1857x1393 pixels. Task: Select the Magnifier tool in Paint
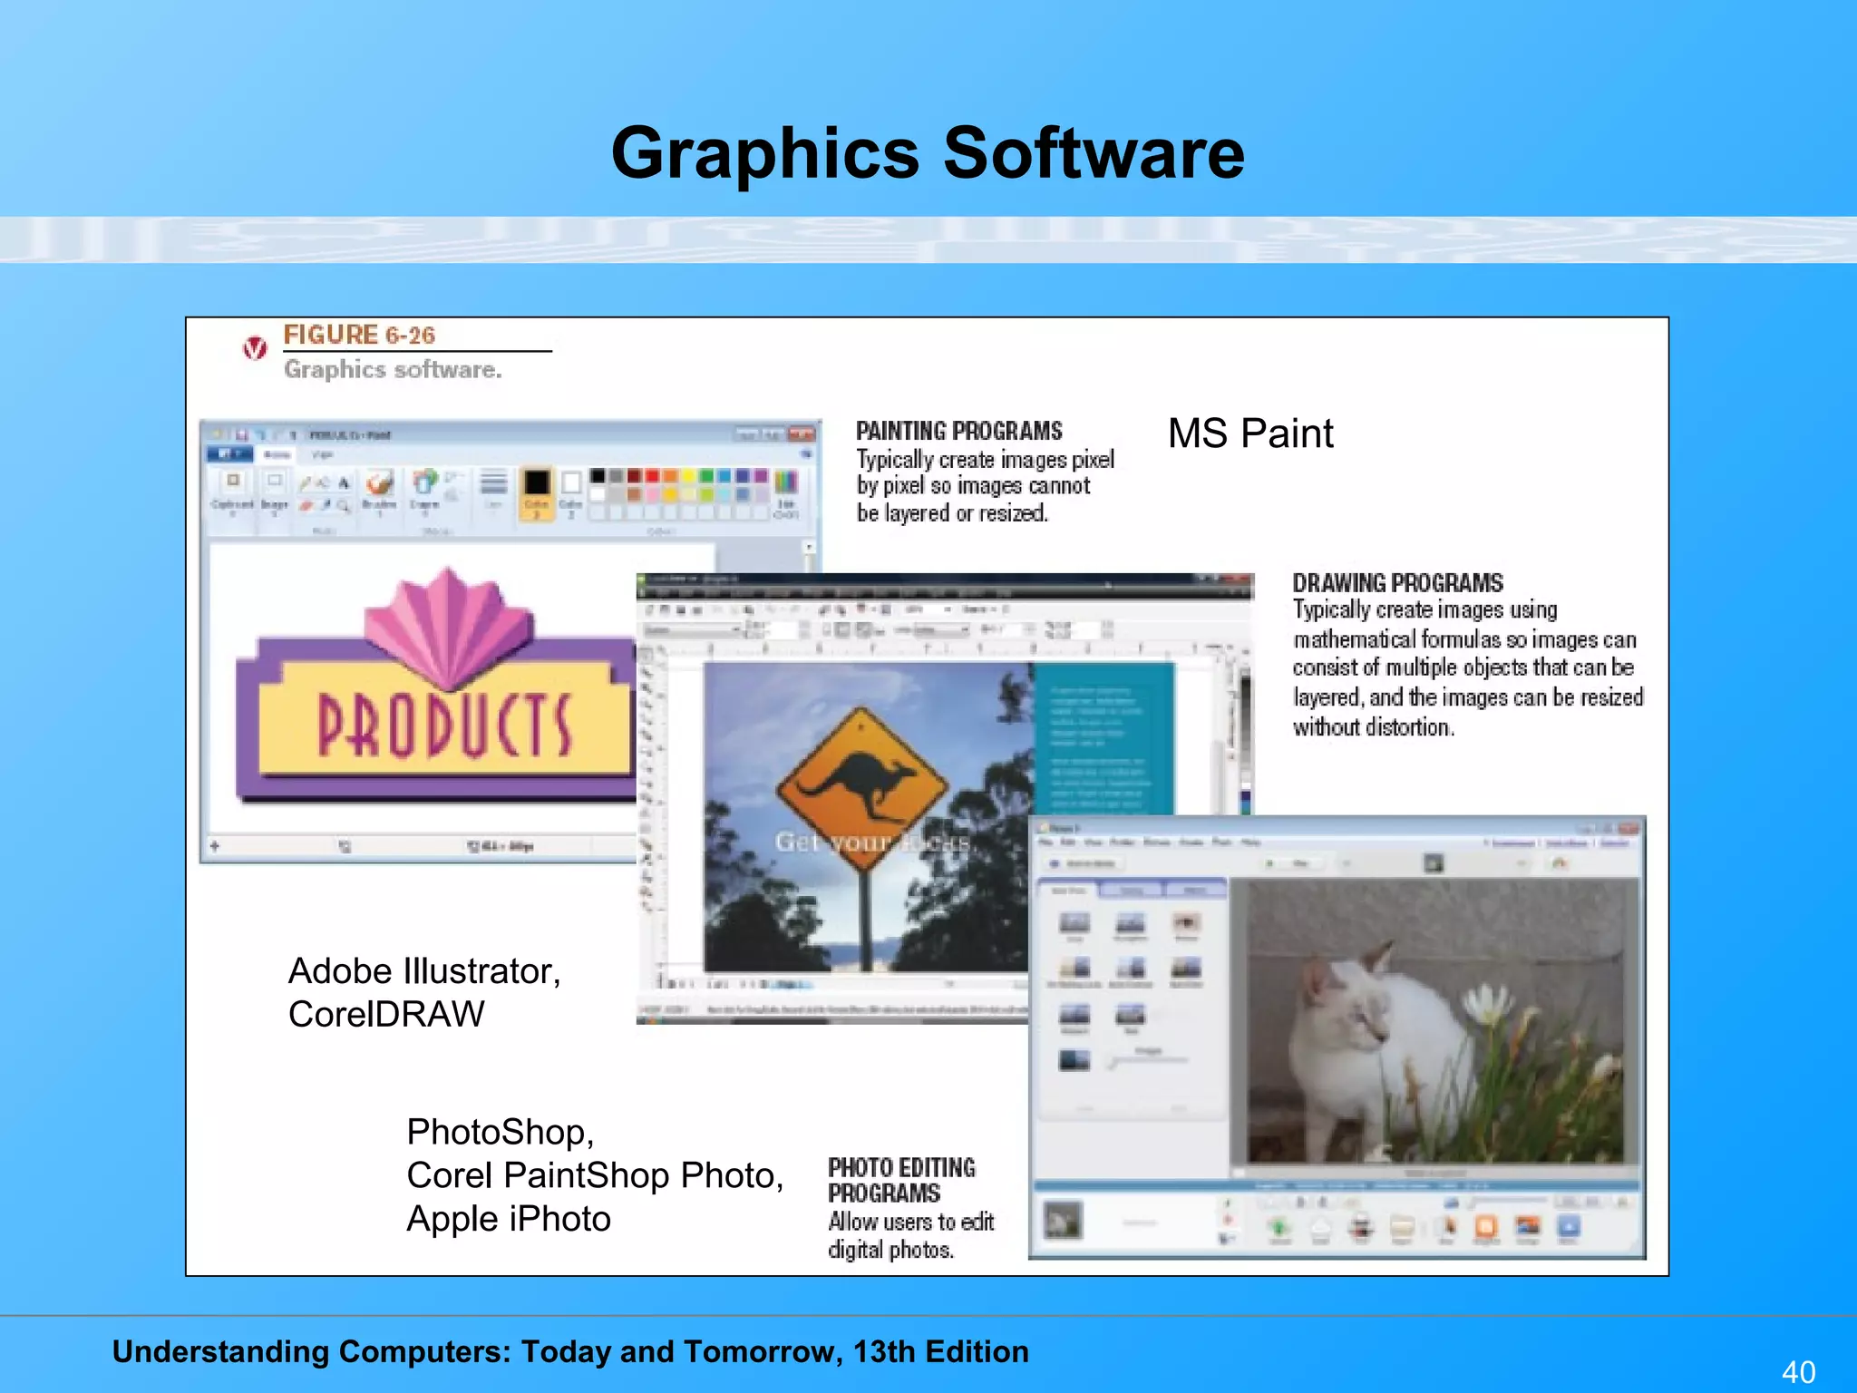tap(343, 506)
